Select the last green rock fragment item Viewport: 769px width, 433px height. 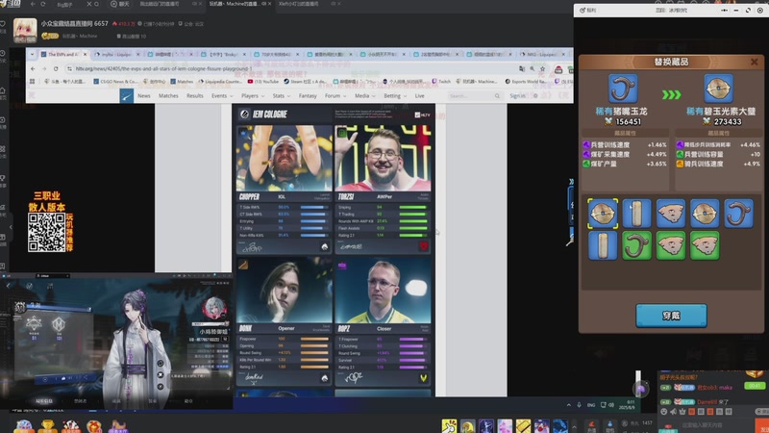(x=705, y=245)
